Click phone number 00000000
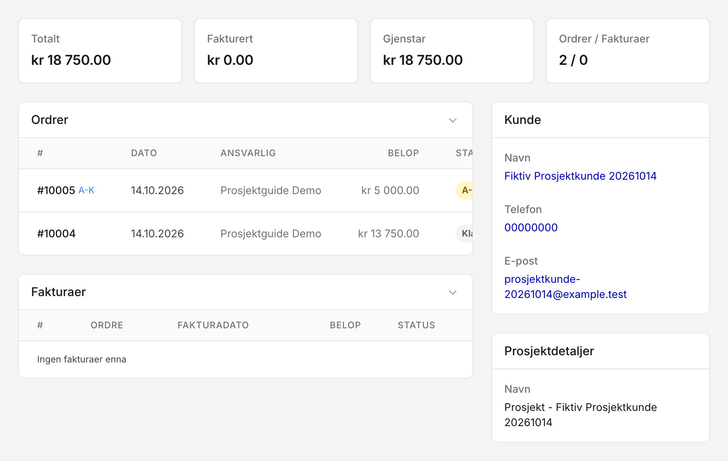728x461 pixels. click(x=531, y=227)
